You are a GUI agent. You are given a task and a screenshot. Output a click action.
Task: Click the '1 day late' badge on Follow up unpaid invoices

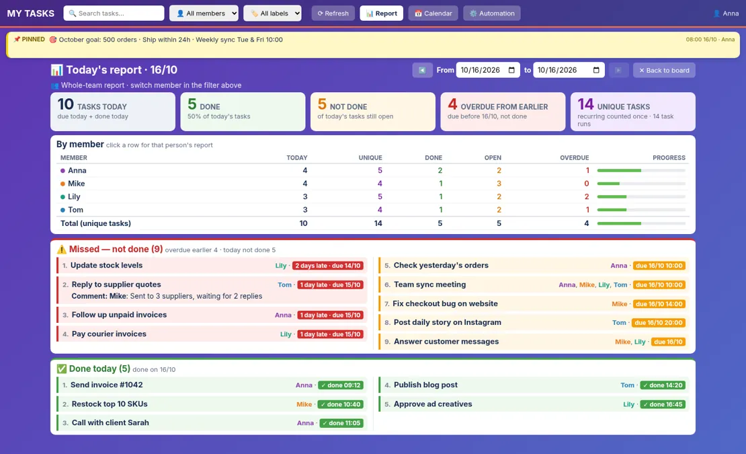coord(330,315)
